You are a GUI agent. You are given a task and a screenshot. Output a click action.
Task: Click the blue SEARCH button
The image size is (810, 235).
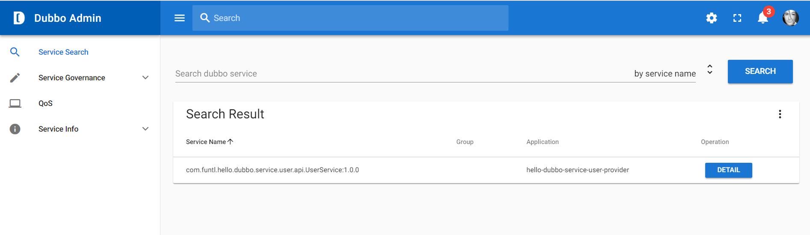[760, 71]
